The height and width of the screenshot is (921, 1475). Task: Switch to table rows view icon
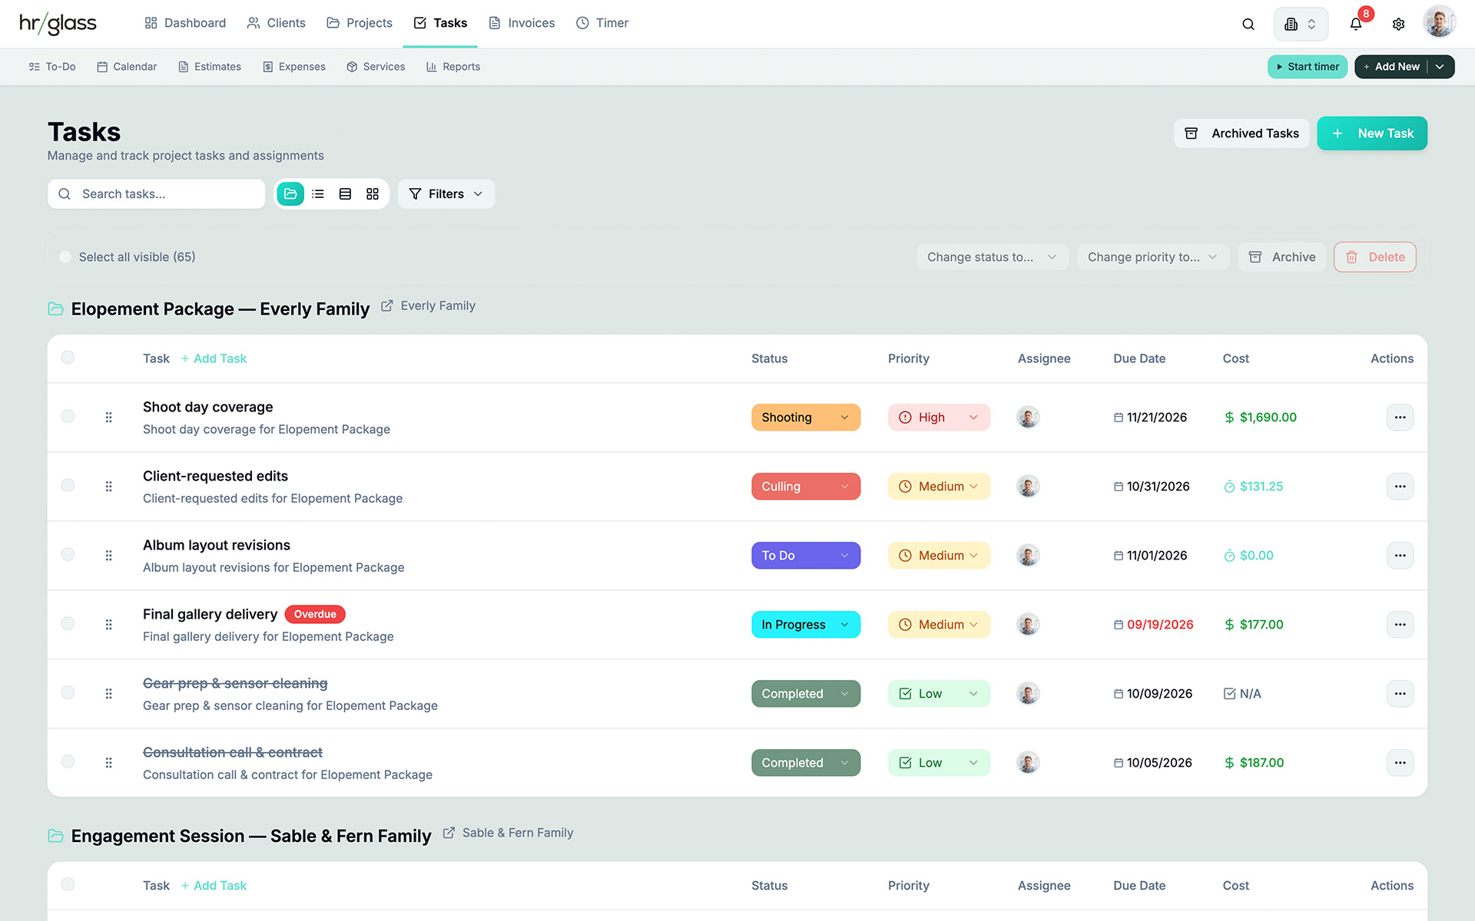(346, 194)
